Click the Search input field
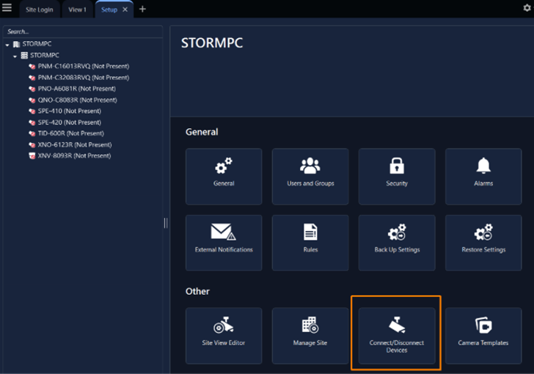Viewport: 534px width, 374px height. [x=82, y=32]
